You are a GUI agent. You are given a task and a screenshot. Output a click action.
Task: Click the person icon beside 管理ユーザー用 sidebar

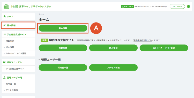point(4,78)
